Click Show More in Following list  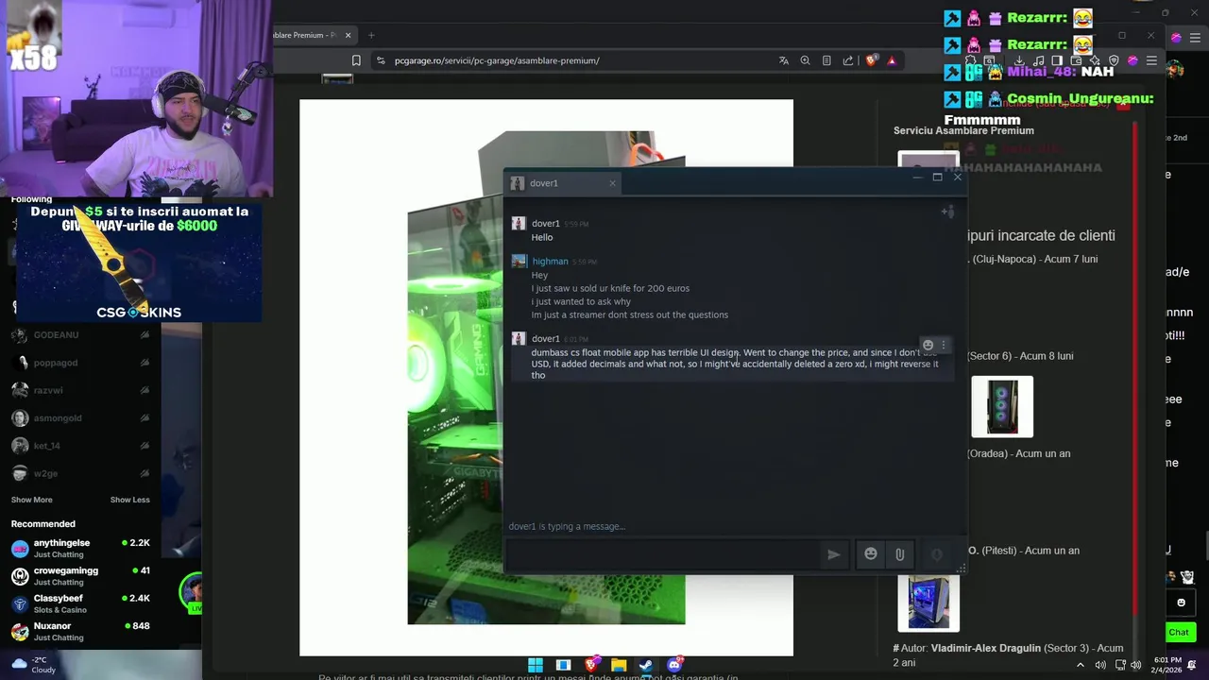[32, 500]
